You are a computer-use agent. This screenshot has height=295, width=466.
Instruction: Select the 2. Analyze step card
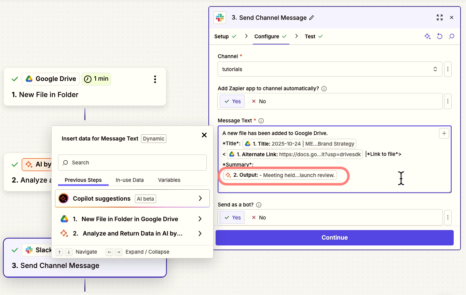(x=27, y=172)
